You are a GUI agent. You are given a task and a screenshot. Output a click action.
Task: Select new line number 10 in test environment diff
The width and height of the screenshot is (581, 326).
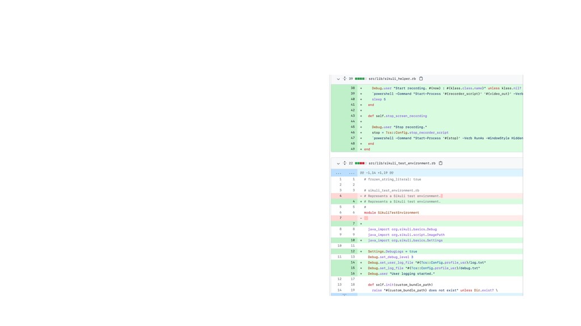click(352, 240)
